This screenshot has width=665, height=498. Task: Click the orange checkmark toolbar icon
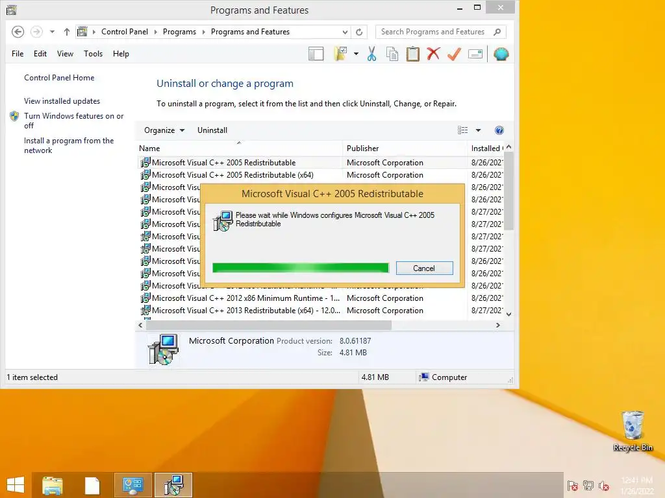click(454, 54)
